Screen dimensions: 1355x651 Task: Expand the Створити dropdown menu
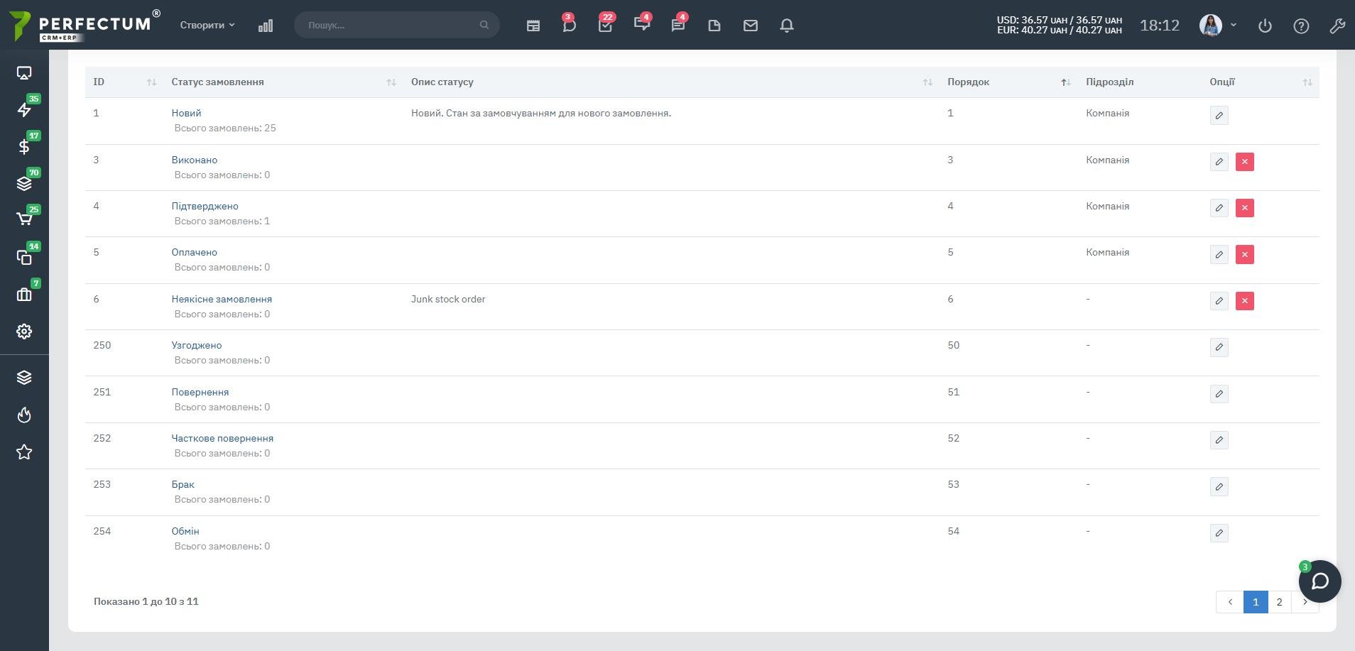point(207,25)
